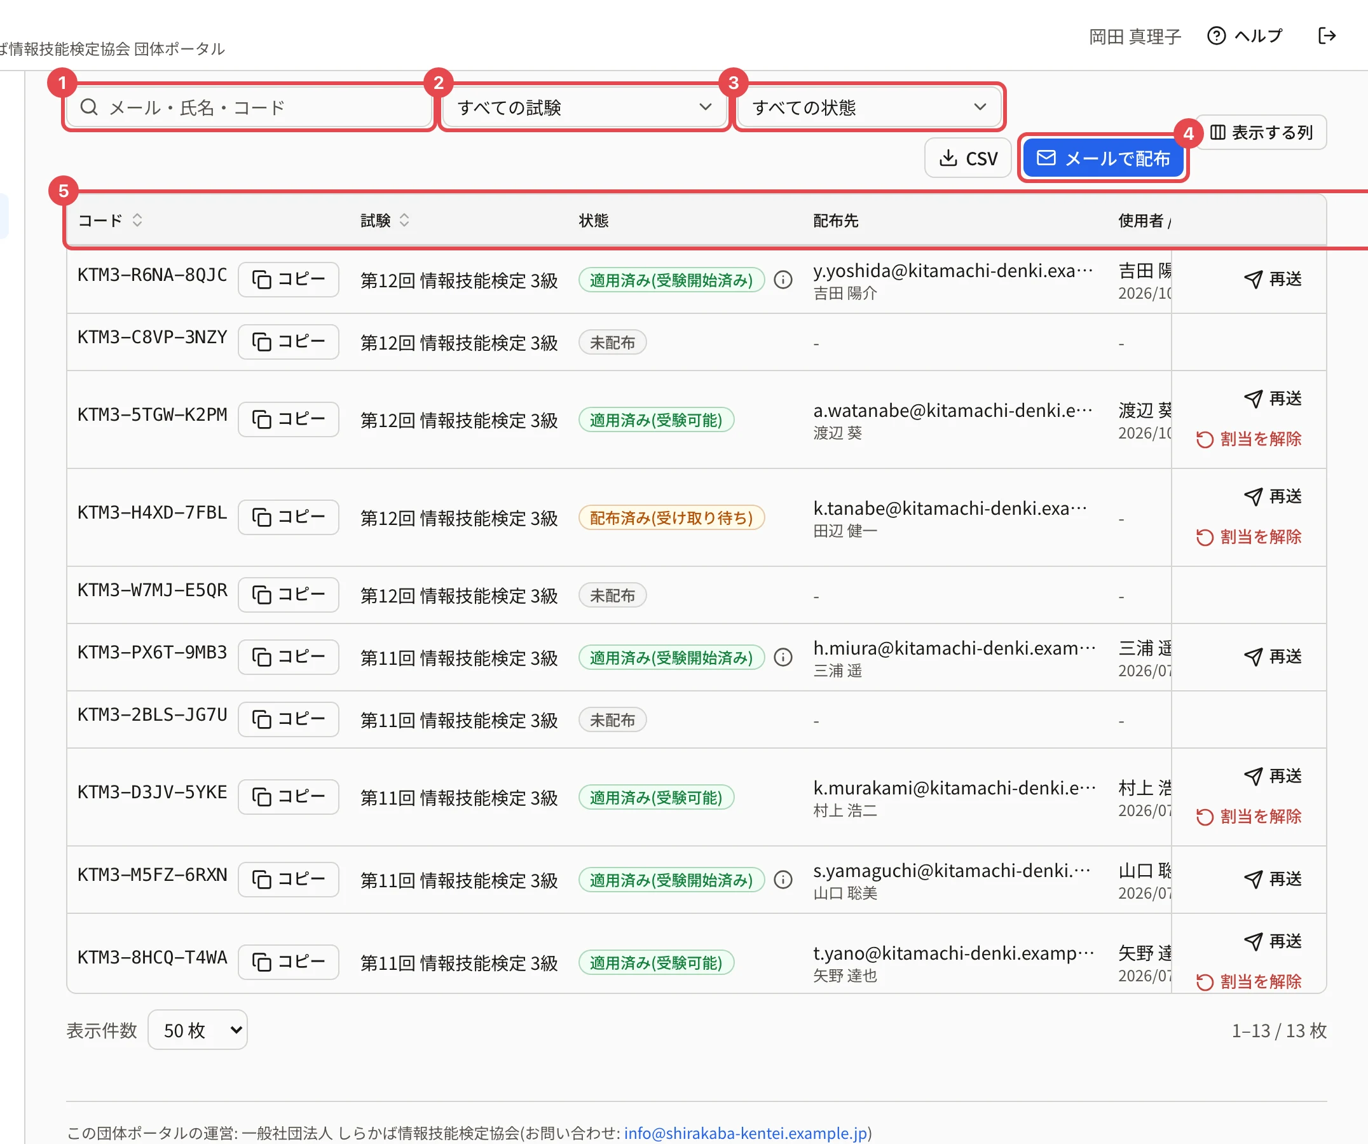Click email k.tanabe@kitamachi-denki.exa…

click(x=950, y=508)
